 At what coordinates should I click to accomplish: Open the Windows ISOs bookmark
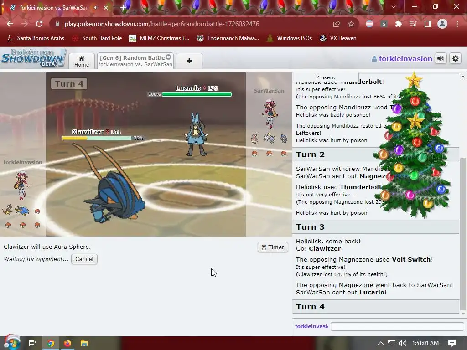(290, 38)
